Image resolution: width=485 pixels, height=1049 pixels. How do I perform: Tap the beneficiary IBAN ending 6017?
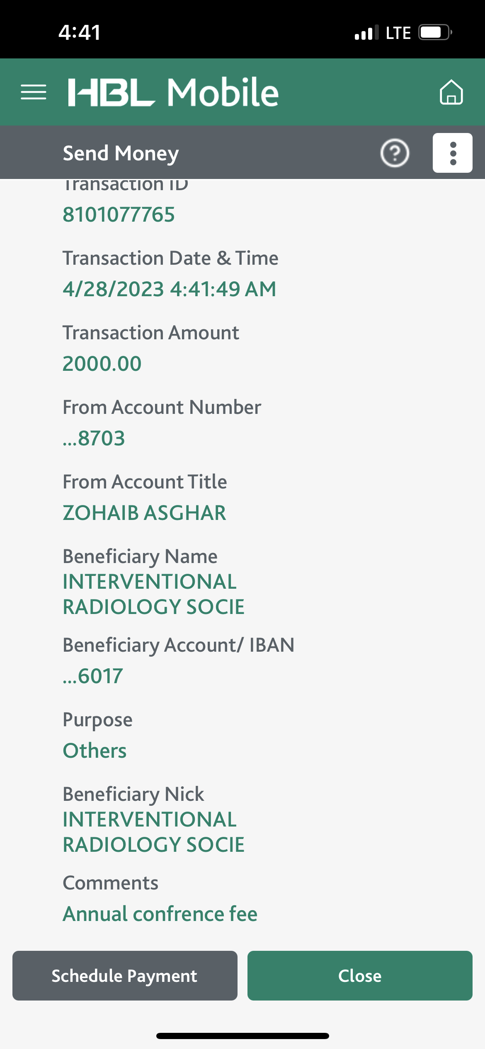click(93, 676)
